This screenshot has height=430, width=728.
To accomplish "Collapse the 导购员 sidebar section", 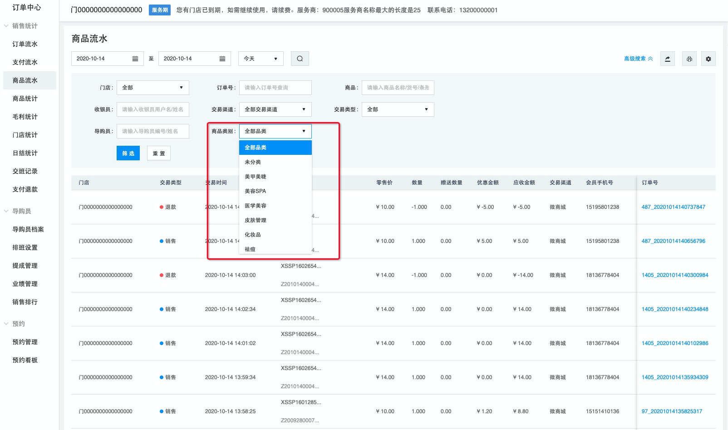I will 6,211.
